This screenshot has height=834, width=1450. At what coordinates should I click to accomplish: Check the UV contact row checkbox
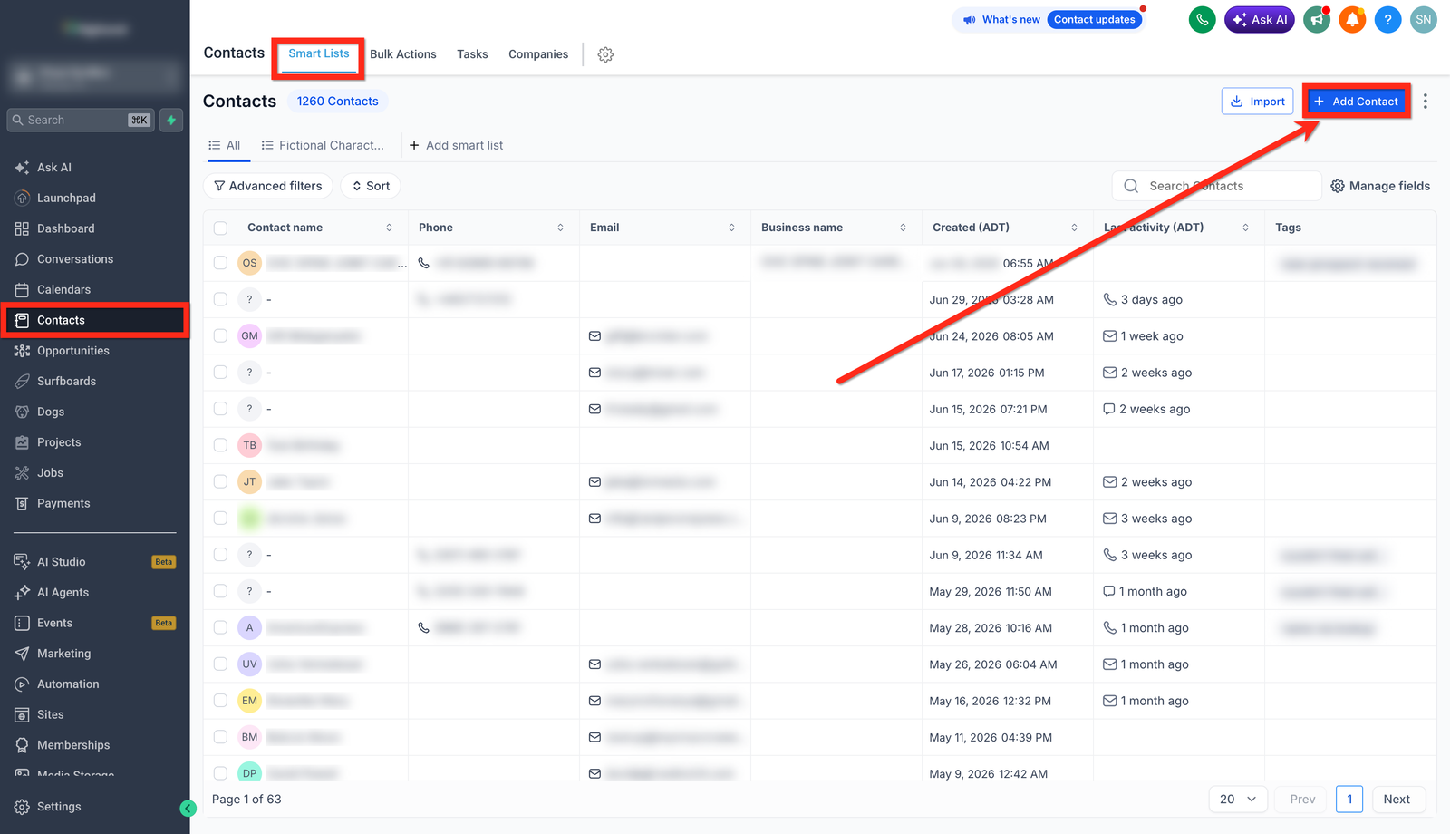pos(220,664)
